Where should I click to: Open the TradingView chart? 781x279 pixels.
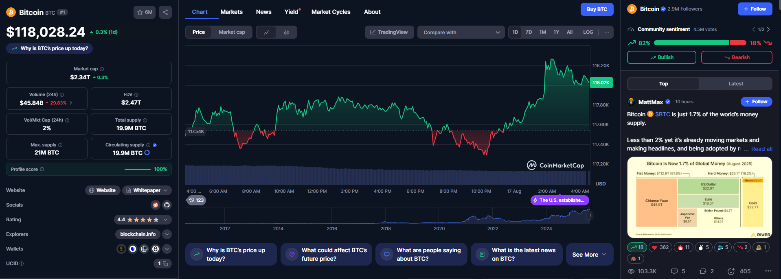pyautogui.click(x=389, y=32)
